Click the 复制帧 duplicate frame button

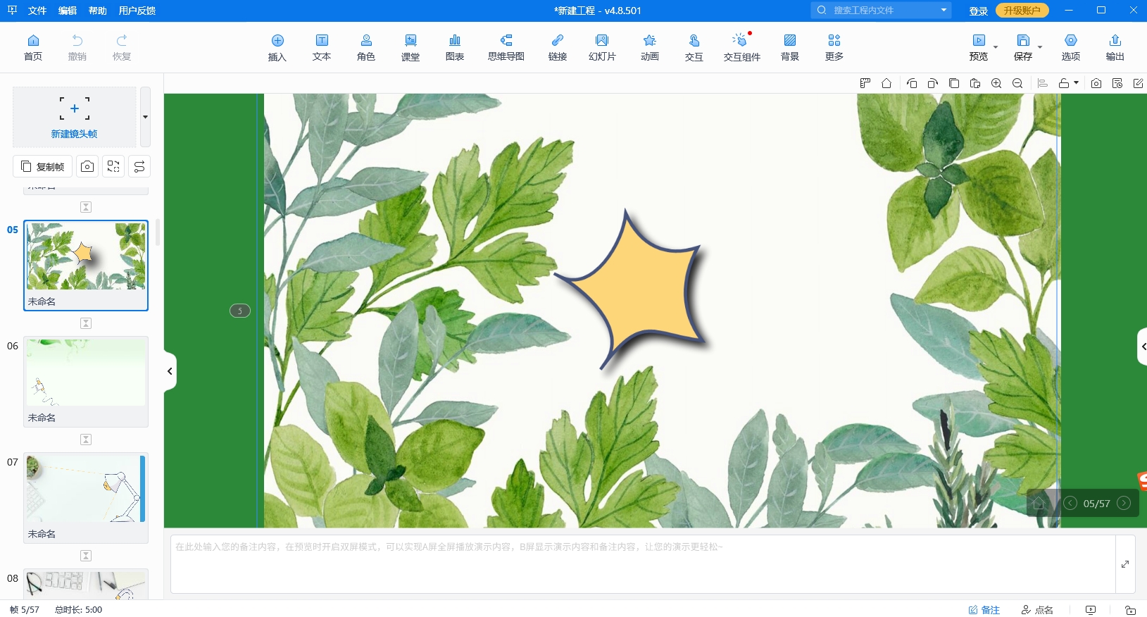point(43,166)
